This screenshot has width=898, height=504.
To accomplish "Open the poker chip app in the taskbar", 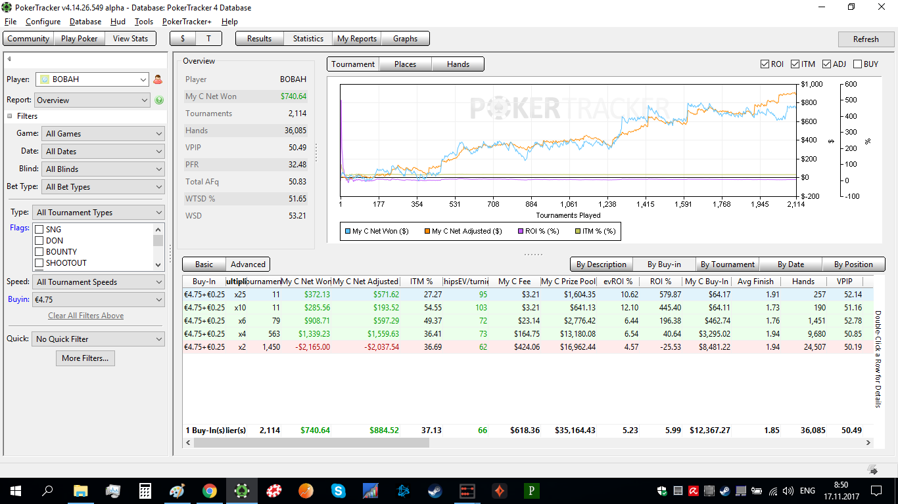I will point(274,490).
